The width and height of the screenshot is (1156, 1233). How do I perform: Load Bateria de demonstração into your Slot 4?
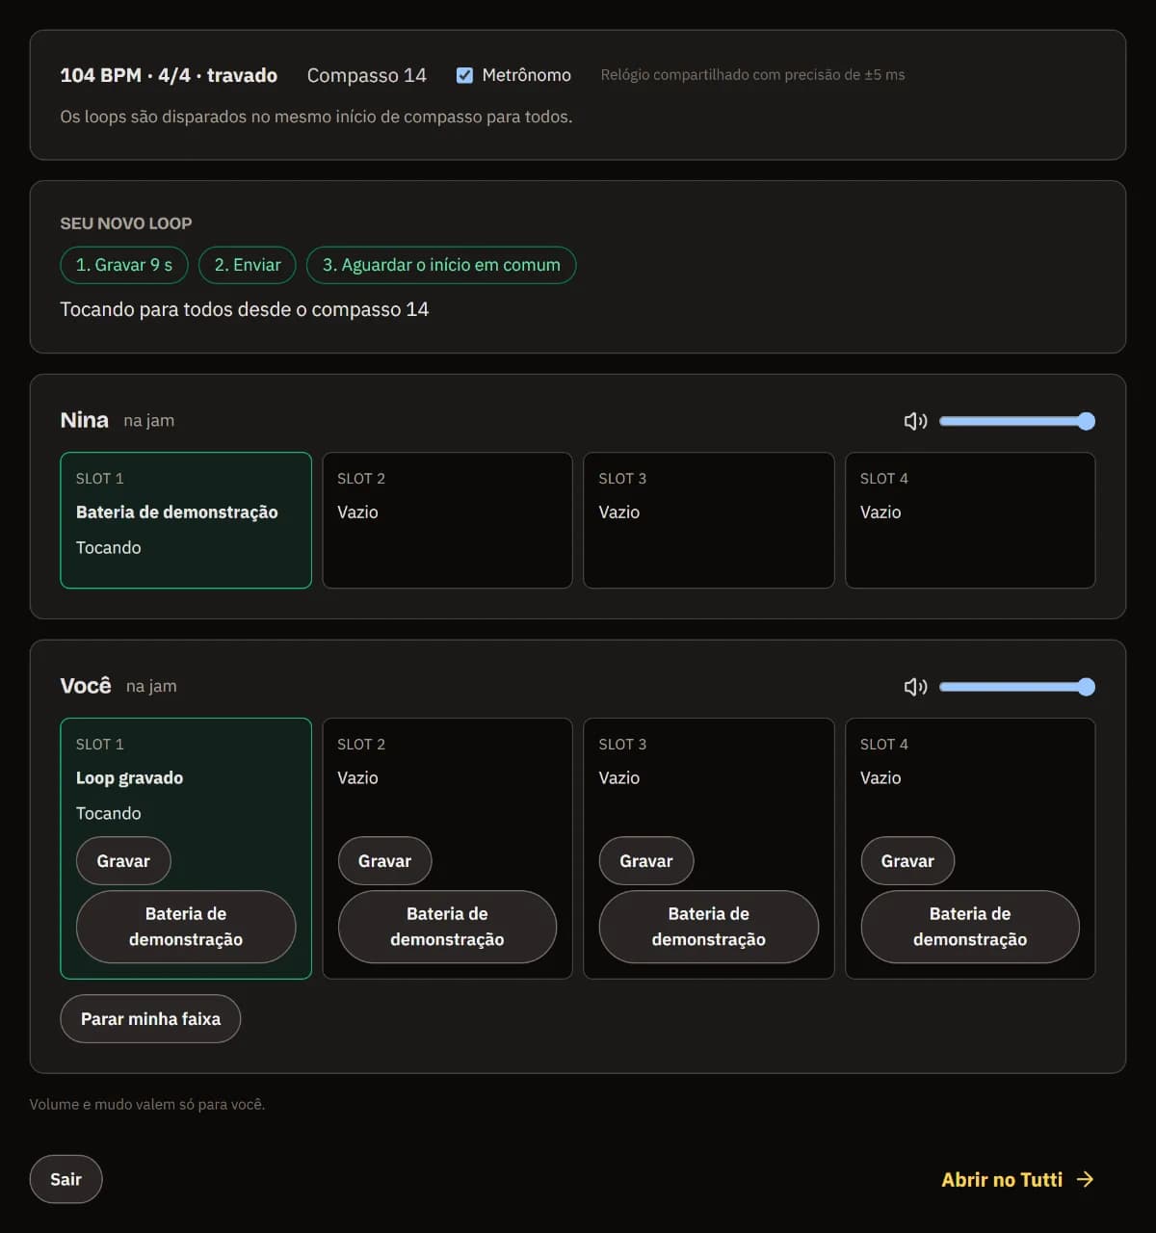tap(970, 927)
